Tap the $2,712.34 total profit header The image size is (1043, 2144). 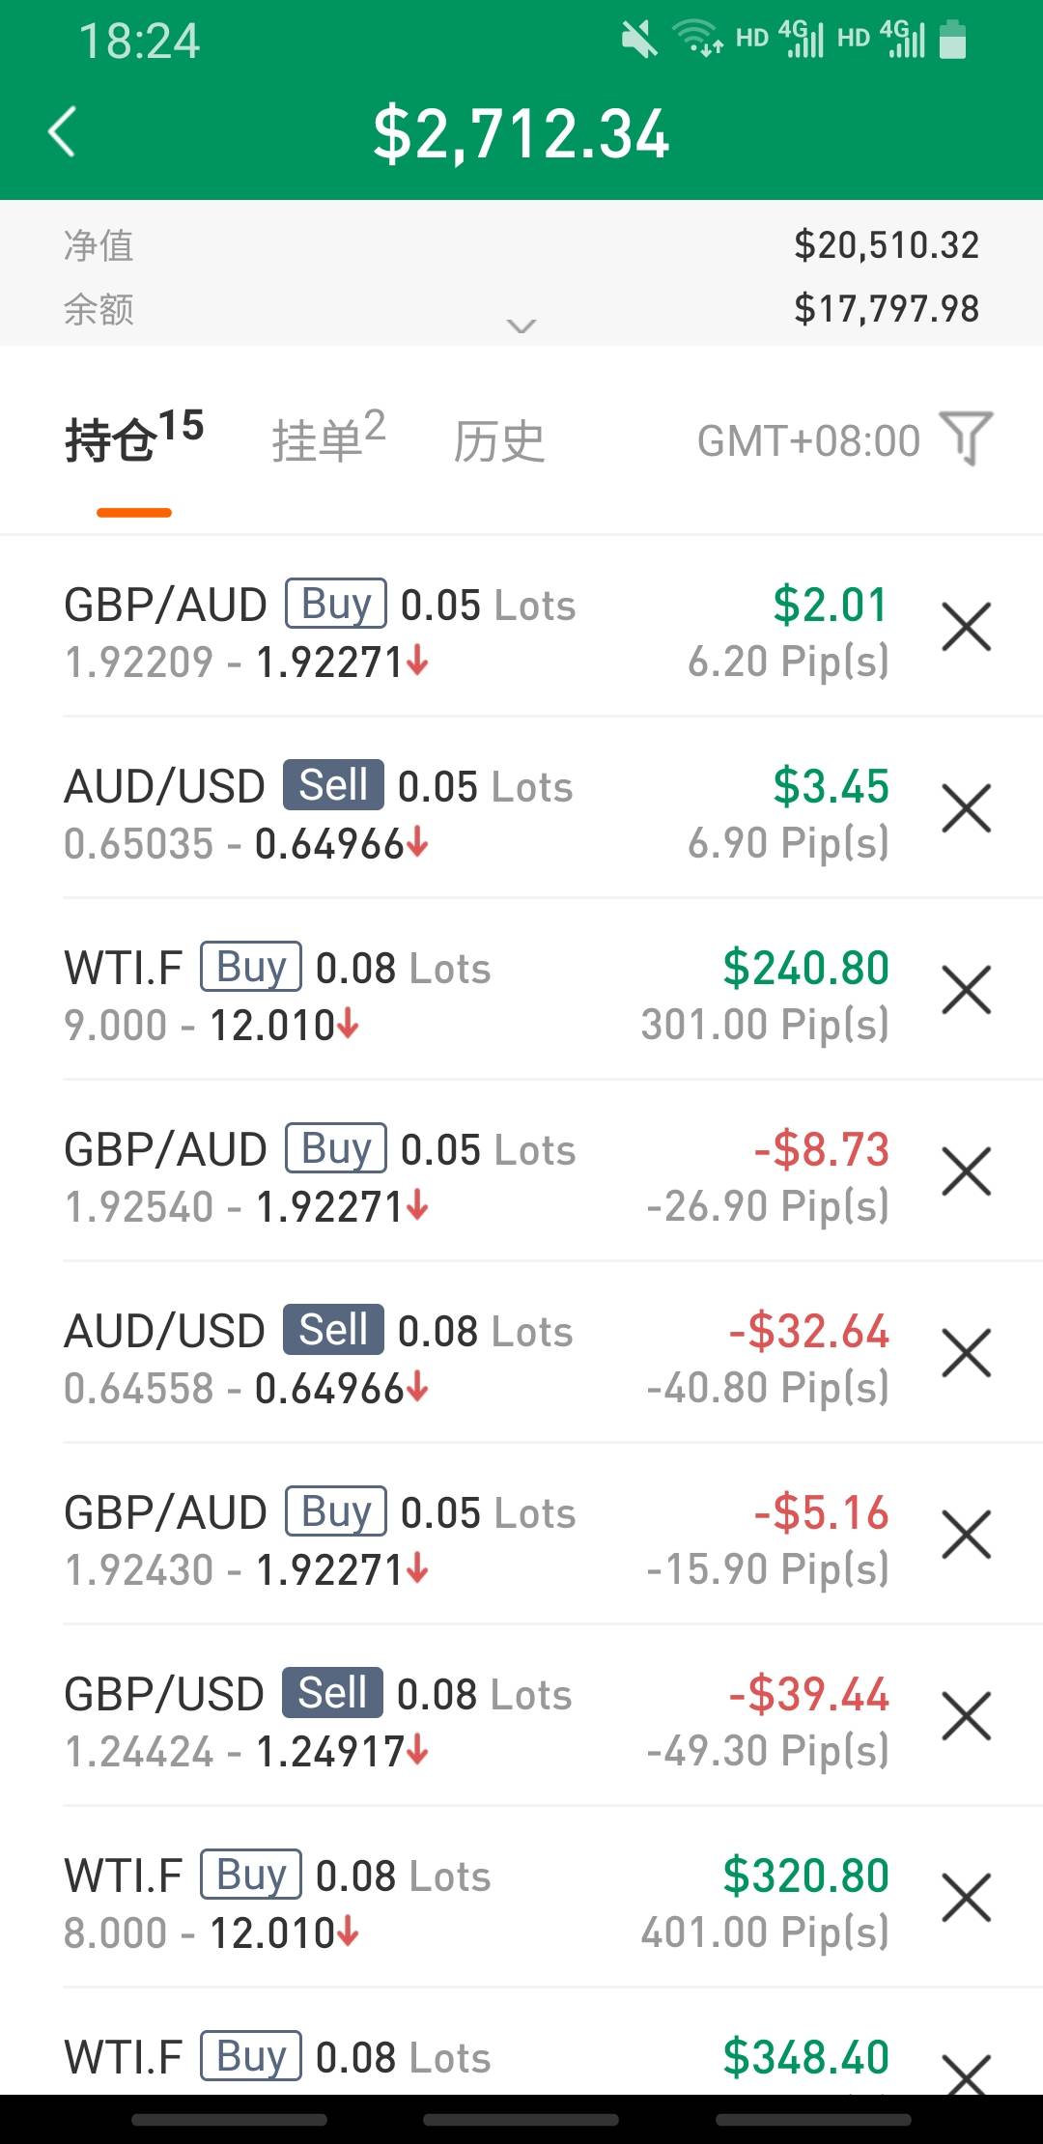521,133
